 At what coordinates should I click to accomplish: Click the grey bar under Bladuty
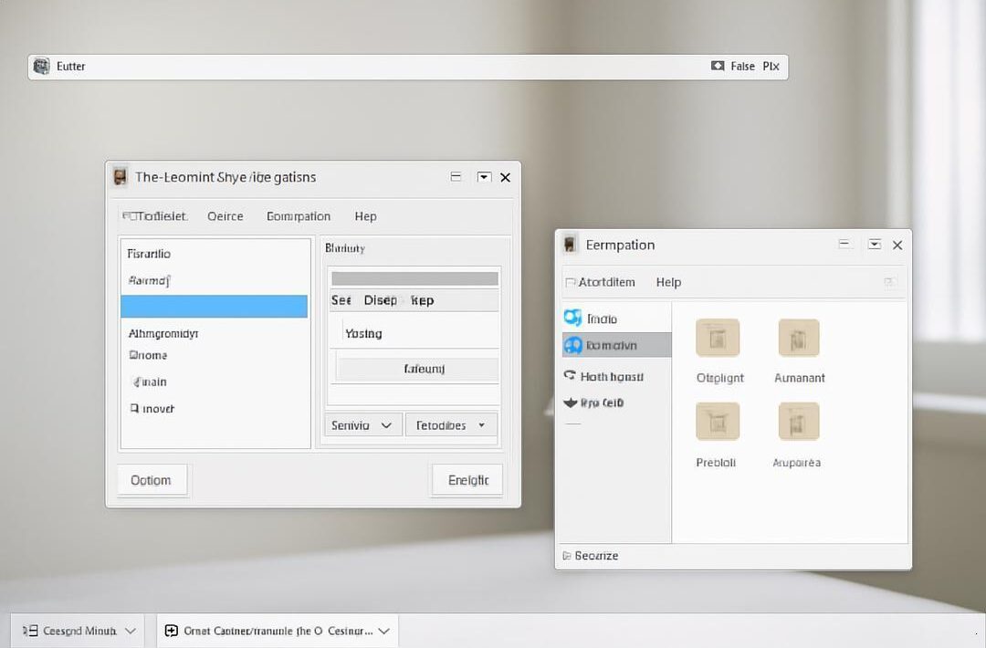tap(414, 279)
